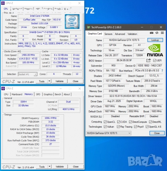This screenshot has height=171, width=167.
Task: Open the GPU-Z hamburger menu icon
Action: pos(162,33)
